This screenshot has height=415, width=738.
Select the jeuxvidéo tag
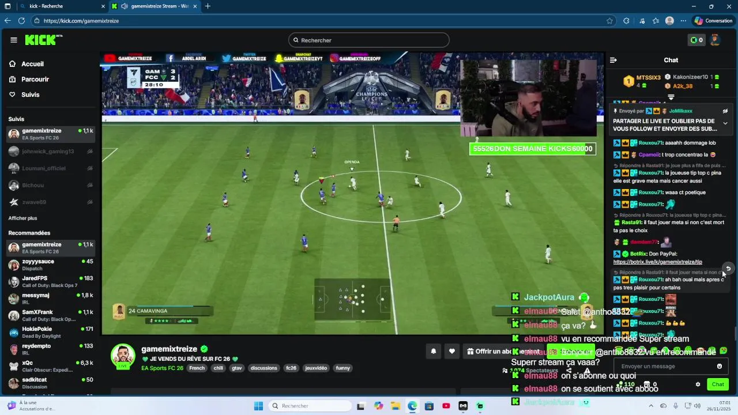tap(316, 368)
